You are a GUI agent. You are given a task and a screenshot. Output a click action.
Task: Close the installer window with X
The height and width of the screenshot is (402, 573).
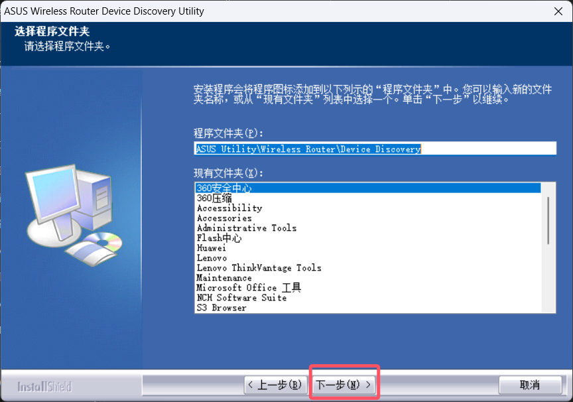tap(558, 11)
